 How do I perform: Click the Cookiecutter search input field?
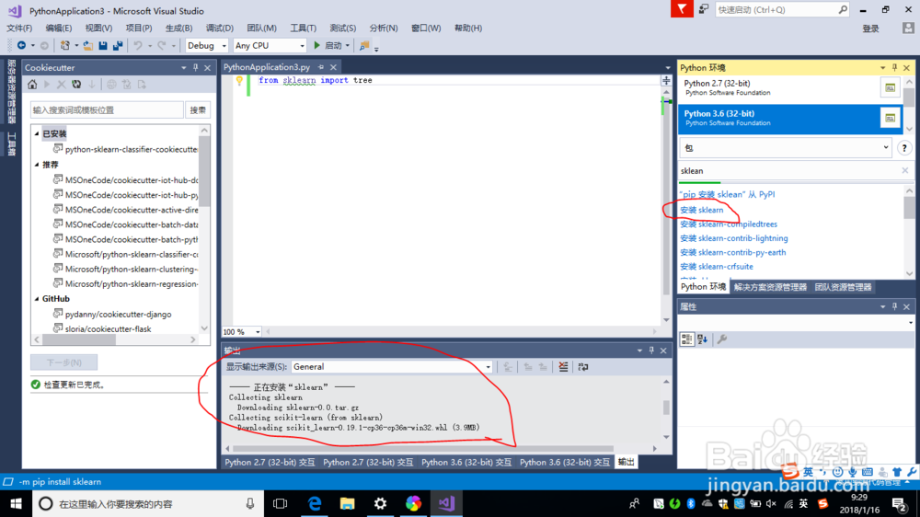[x=107, y=109]
